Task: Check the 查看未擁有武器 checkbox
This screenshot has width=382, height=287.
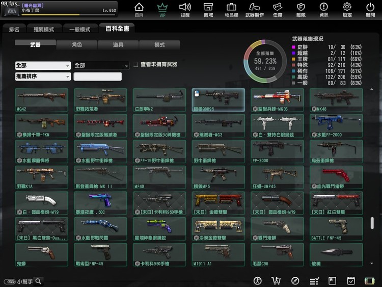Action: 136,65
